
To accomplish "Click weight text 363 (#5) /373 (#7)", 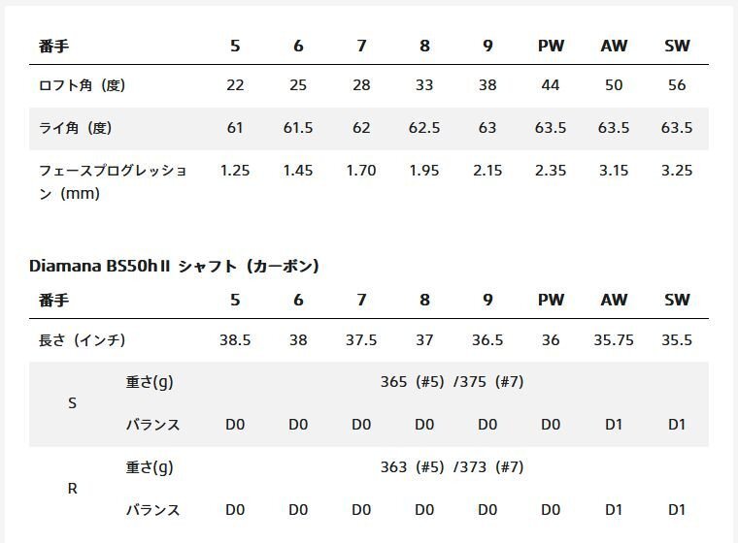I will pos(453,467).
